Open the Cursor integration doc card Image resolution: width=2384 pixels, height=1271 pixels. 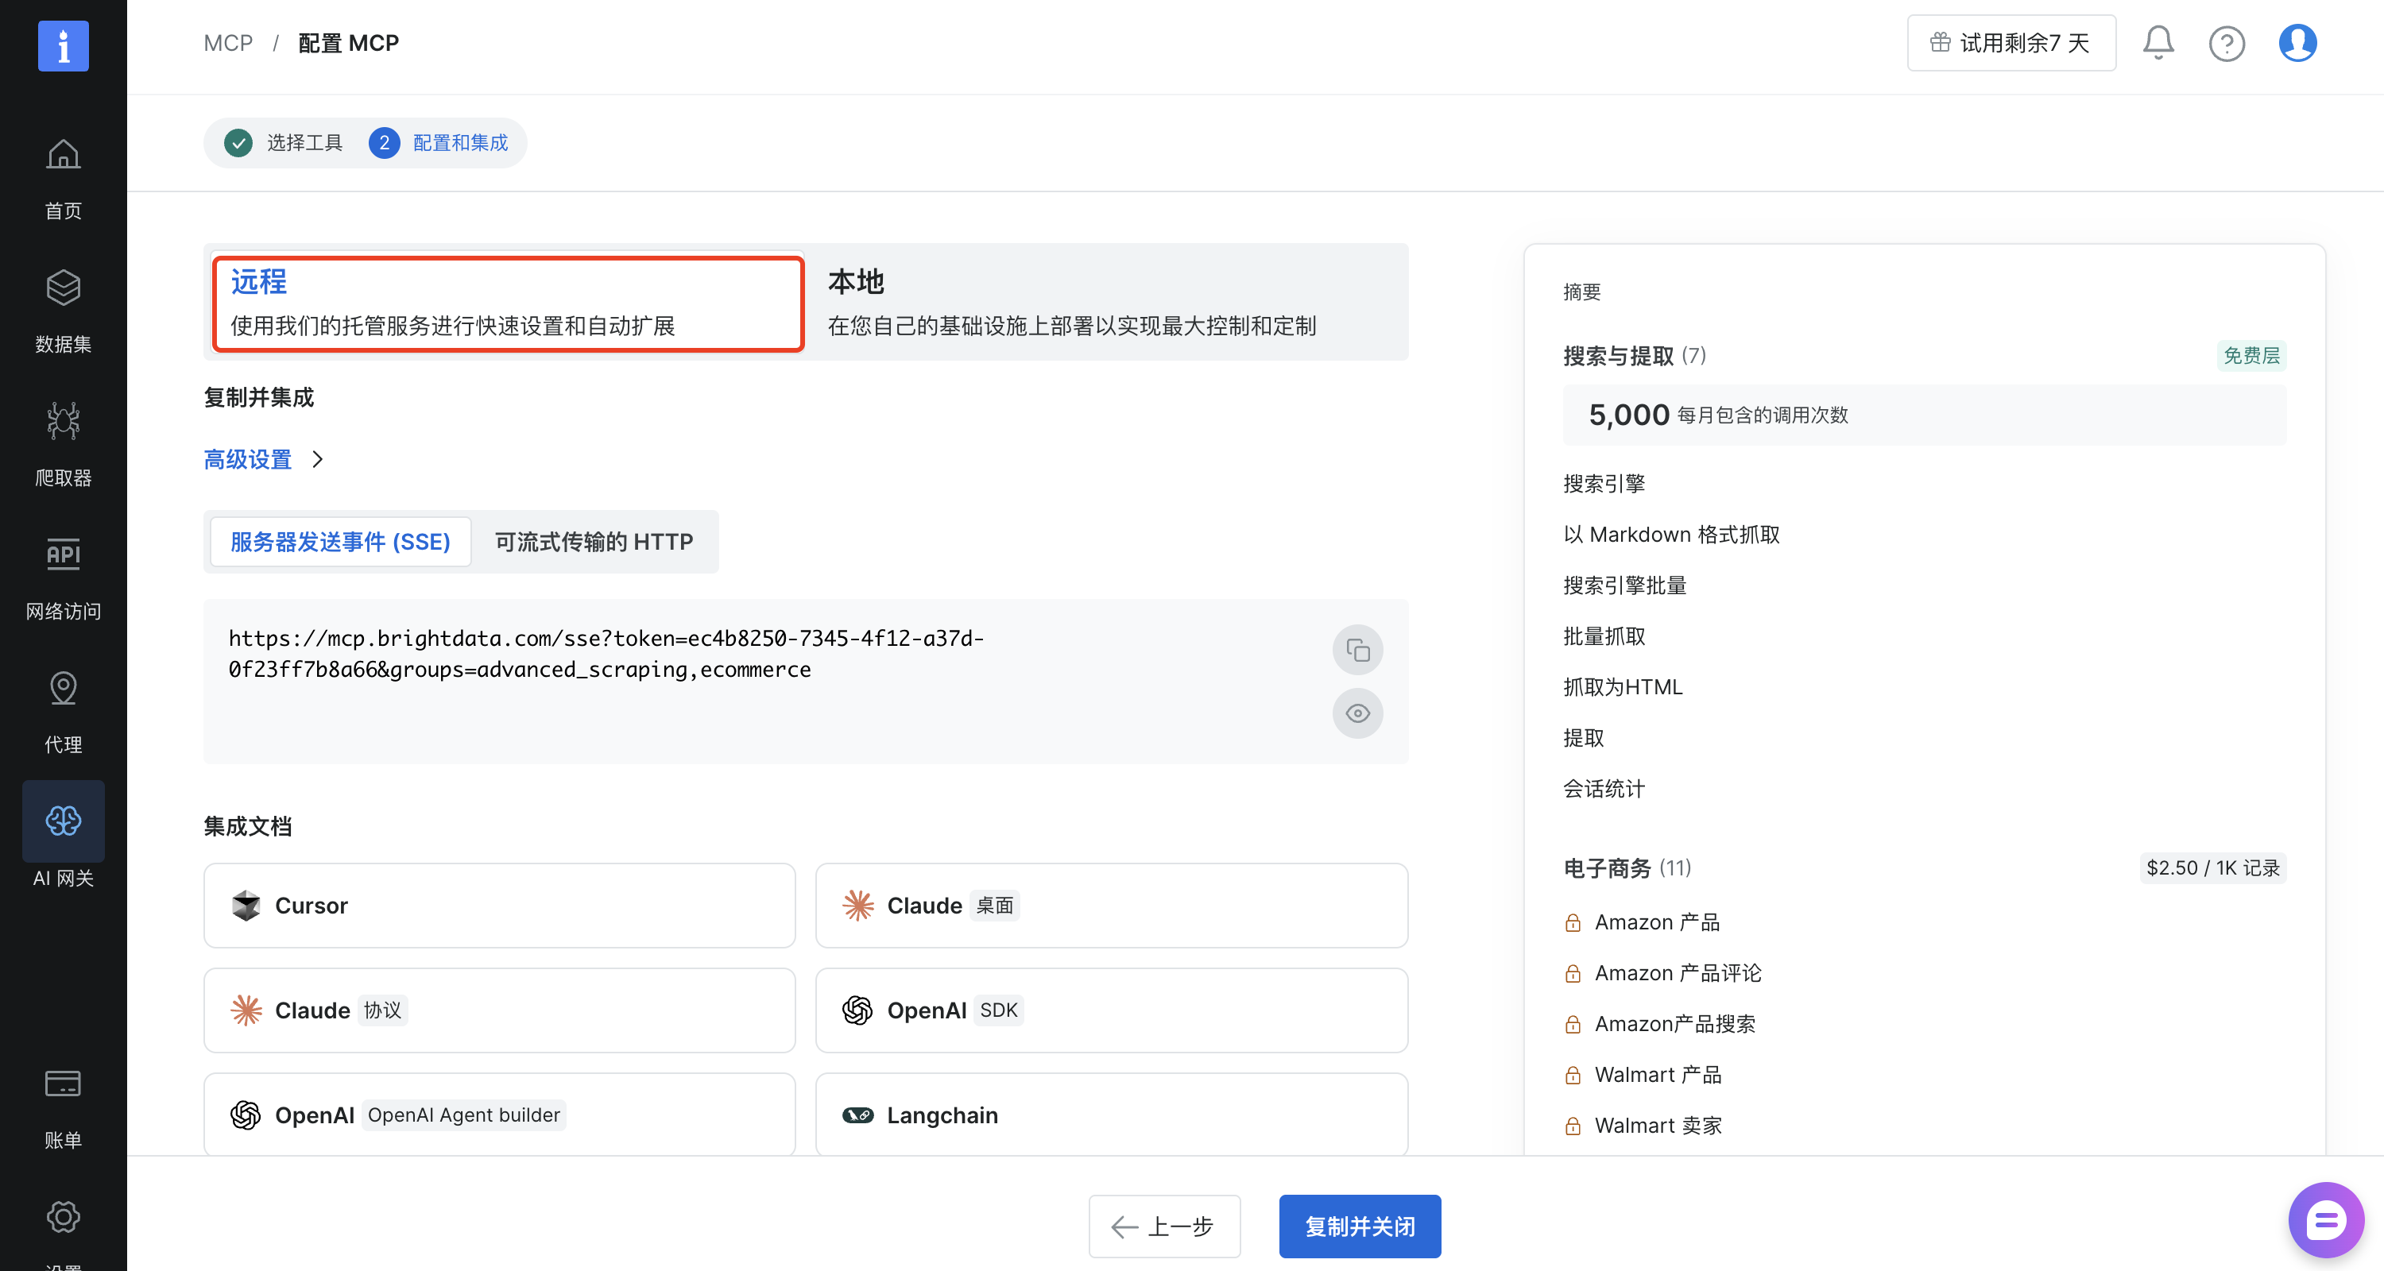[499, 906]
